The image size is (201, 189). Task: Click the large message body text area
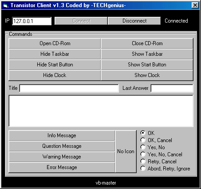101,111
